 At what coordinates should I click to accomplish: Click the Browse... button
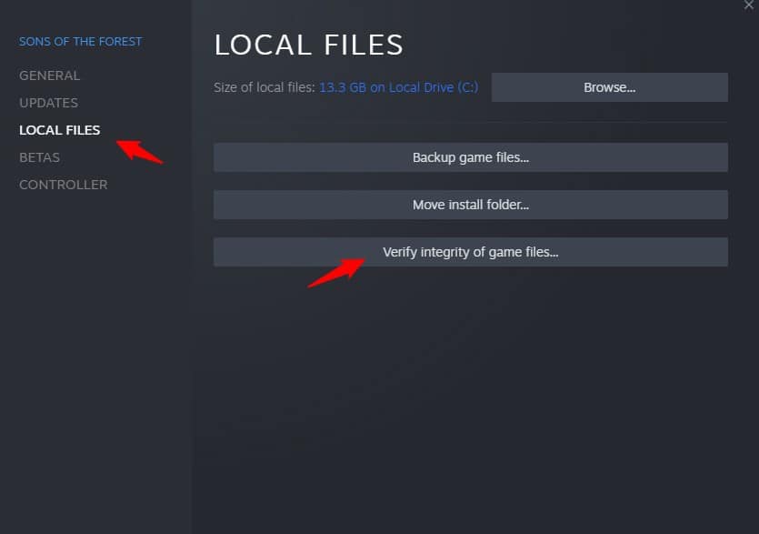tap(609, 87)
